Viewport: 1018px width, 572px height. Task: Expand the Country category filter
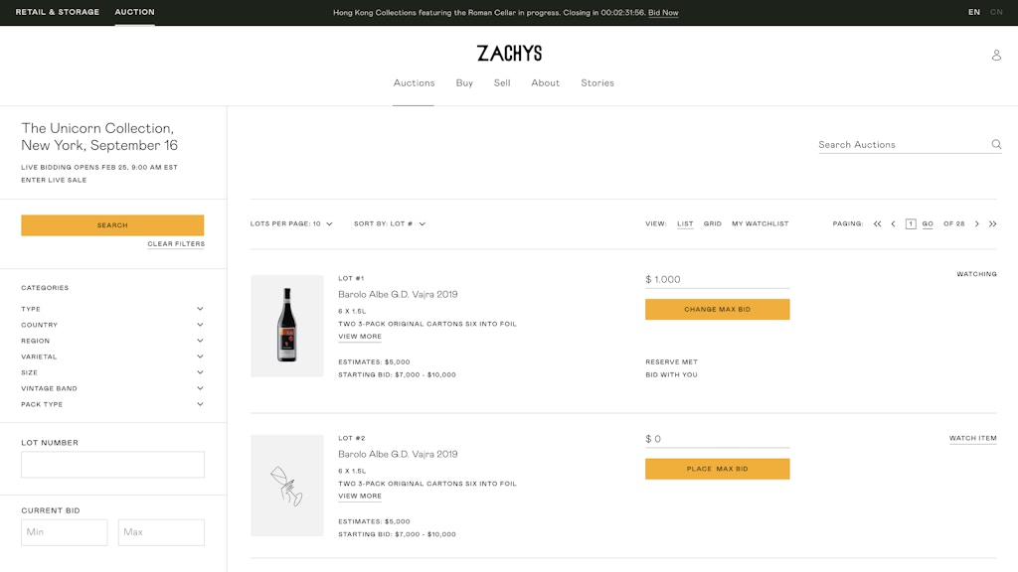(112, 325)
